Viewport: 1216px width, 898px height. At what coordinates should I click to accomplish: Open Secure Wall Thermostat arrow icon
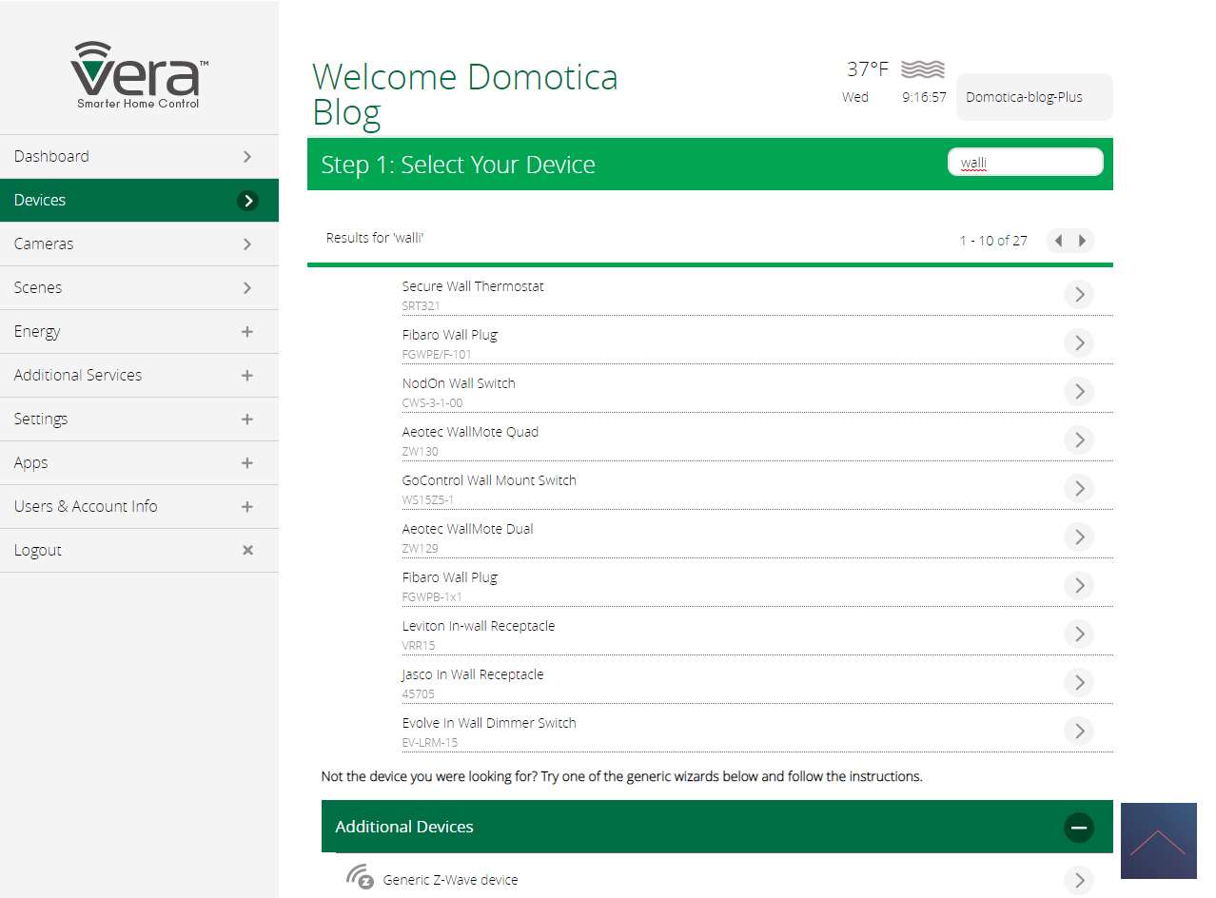[1079, 295]
